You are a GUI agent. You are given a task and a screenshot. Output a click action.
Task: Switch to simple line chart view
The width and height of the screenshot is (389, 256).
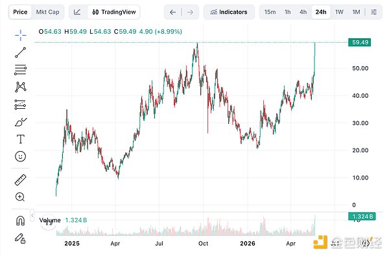click(77, 12)
